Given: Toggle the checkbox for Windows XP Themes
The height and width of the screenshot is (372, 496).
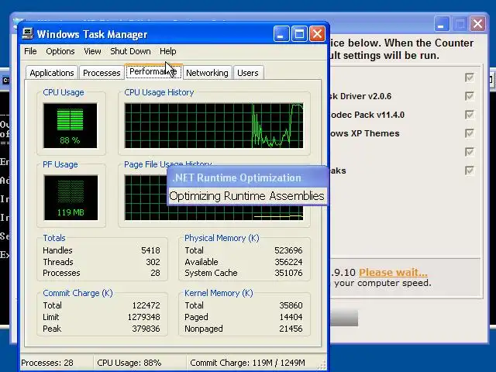Looking at the screenshot, I should [470, 133].
